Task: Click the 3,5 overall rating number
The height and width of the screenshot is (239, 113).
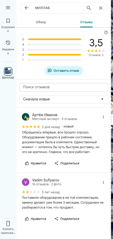Action: point(96,43)
